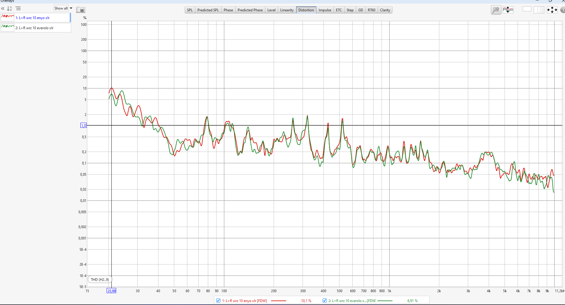This screenshot has width=565, height=305.
Task: Click the 100 label on frequency axis
Action: click(x=224, y=291)
